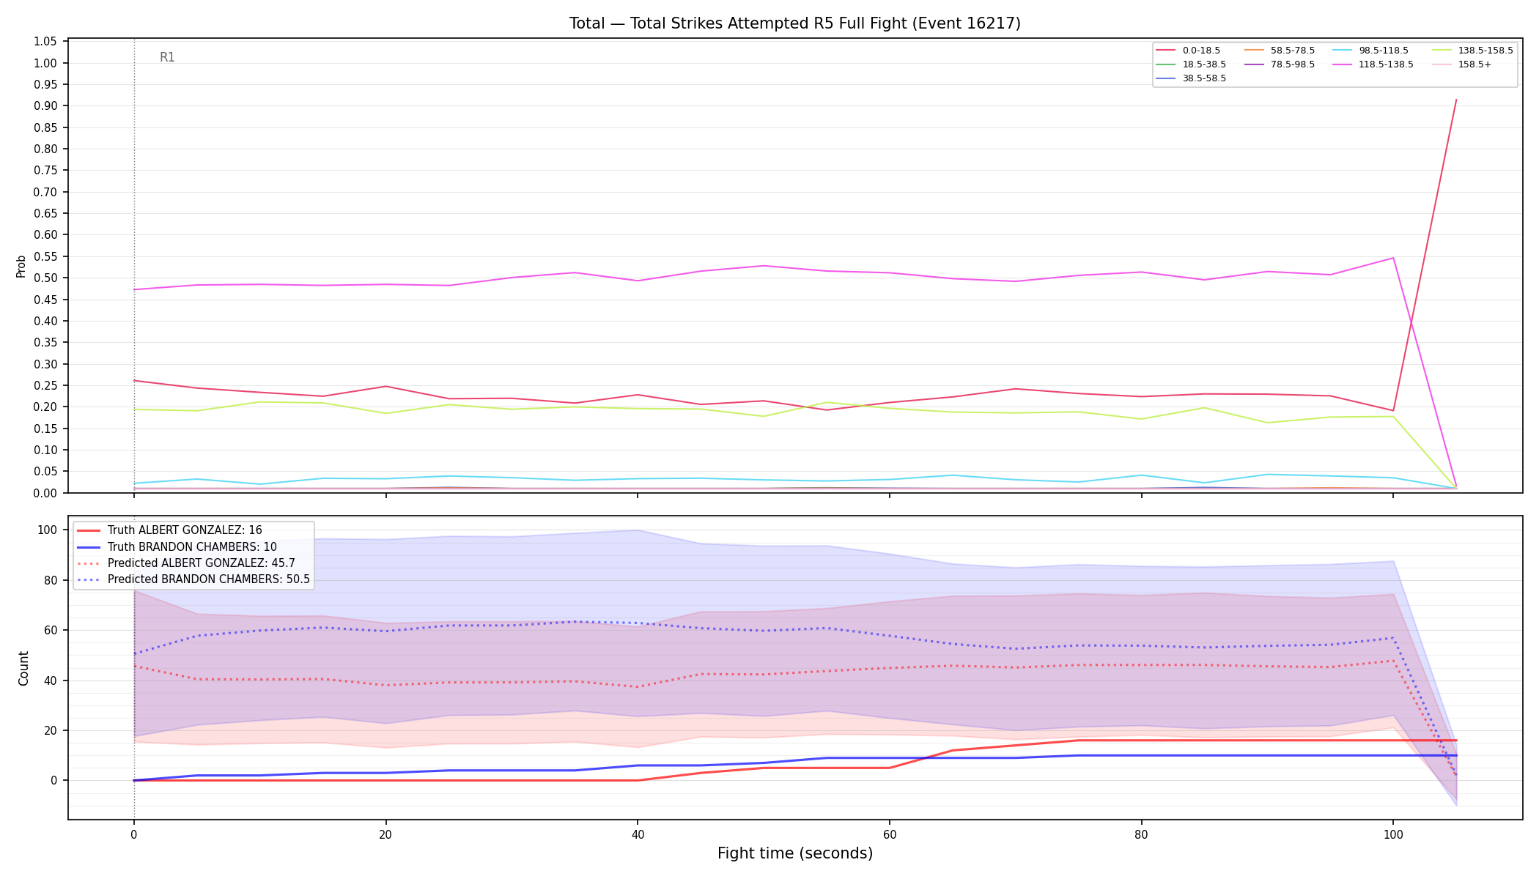Select the 138.5-158.5 legend entry

point(1472,51)
